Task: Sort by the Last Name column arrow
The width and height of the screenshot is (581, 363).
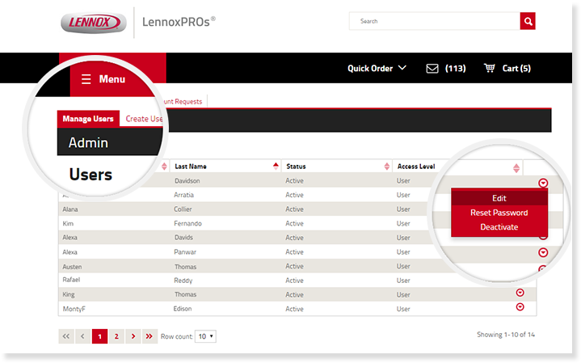Action: coord(276,166)
